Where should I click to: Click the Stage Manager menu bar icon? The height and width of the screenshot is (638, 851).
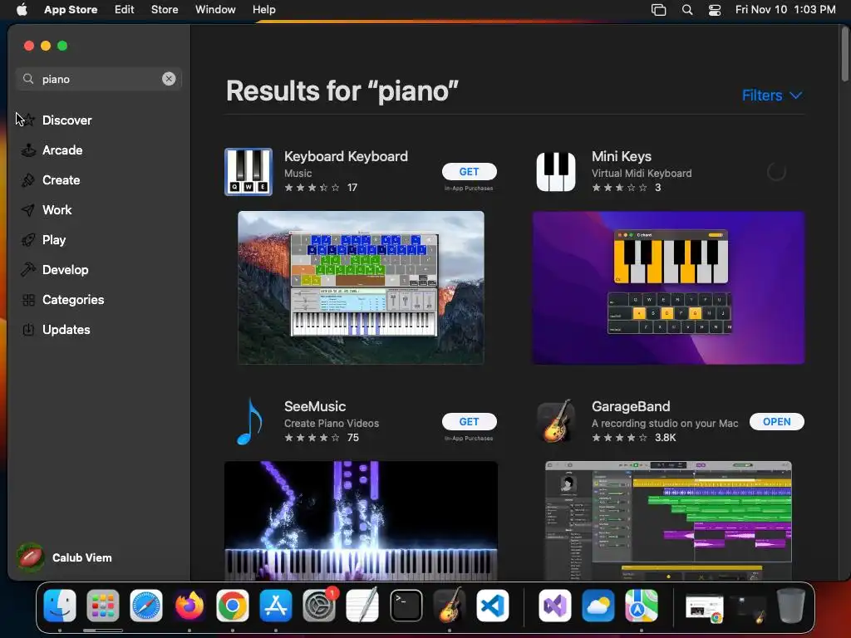[x=658, y=10]
